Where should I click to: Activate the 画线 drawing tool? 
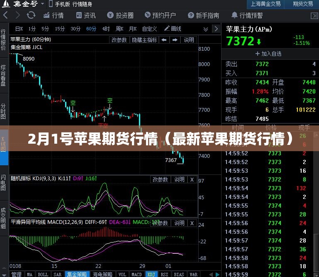click(173, 29)
